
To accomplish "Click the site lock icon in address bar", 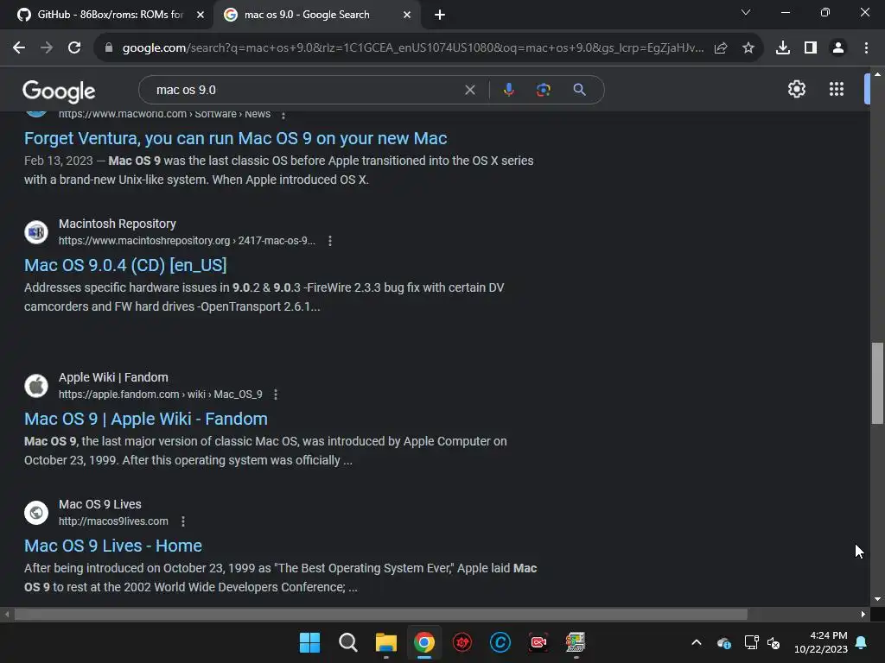I will (x=109, y=48).
